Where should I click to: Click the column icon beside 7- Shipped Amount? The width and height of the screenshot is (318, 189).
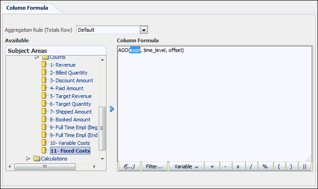44,111
